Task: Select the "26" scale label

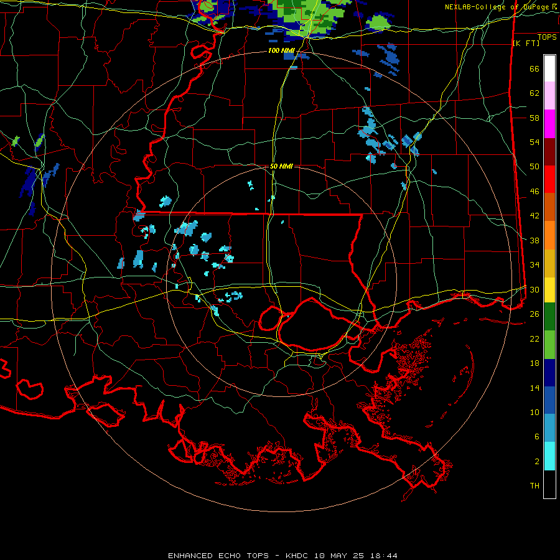Action: pos(534,314)
